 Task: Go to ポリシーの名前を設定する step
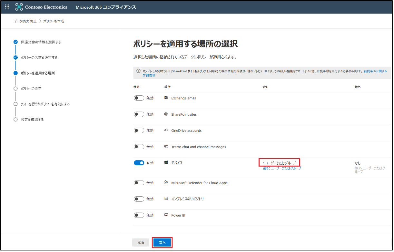click(39, 57)
